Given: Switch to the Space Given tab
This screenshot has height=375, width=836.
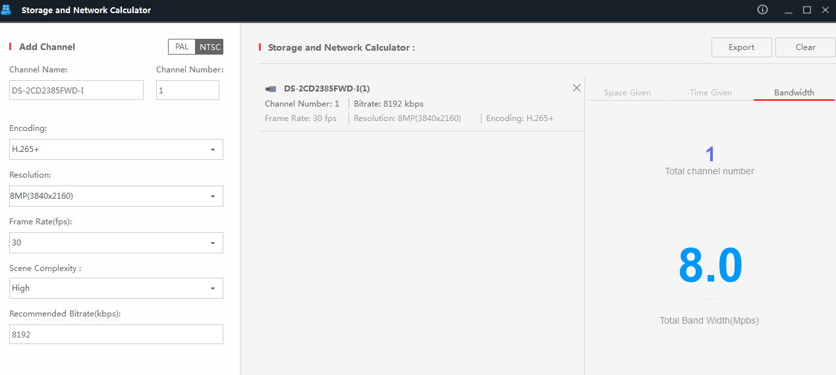Looking at the screenshot, I should coord(627,93).
